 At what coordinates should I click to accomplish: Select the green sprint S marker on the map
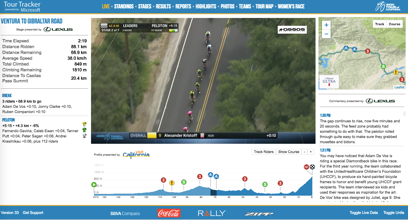(x=384, y=66)
